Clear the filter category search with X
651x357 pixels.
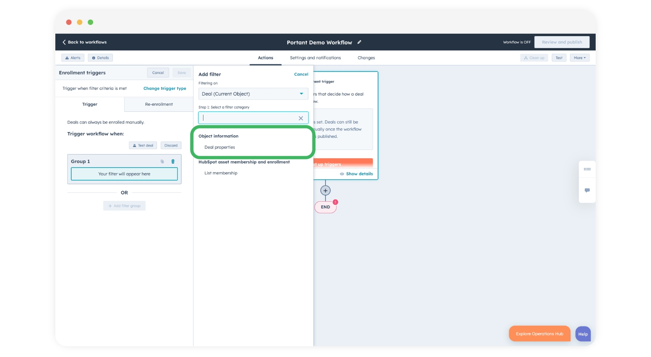coord(301,118)
